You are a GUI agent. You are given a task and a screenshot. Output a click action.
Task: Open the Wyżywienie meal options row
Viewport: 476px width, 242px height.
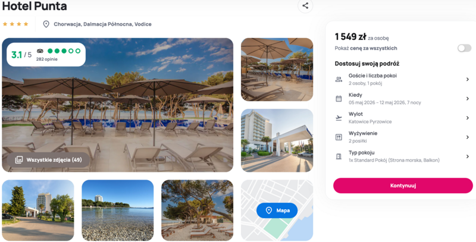coord(403,137)
